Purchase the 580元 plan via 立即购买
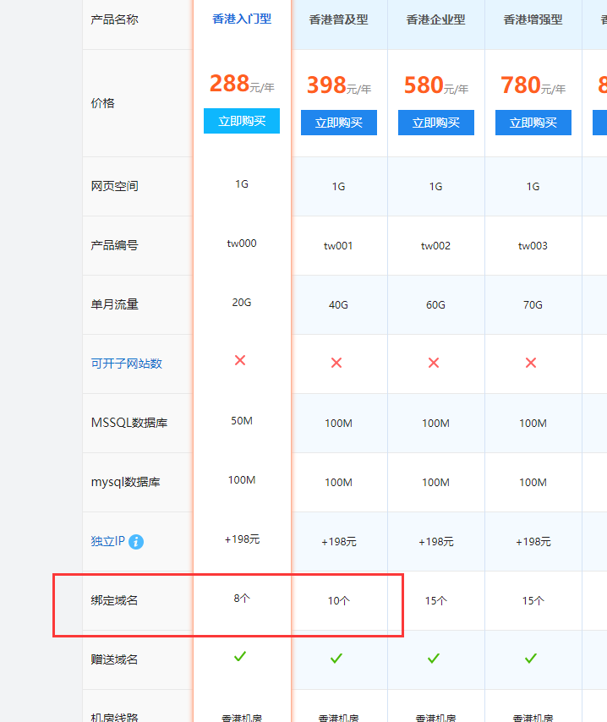The height and width of the screenshot is (722, 607). click(436, 123)
